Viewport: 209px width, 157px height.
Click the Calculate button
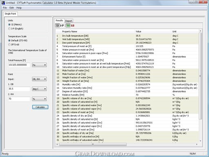click(40, 107)
